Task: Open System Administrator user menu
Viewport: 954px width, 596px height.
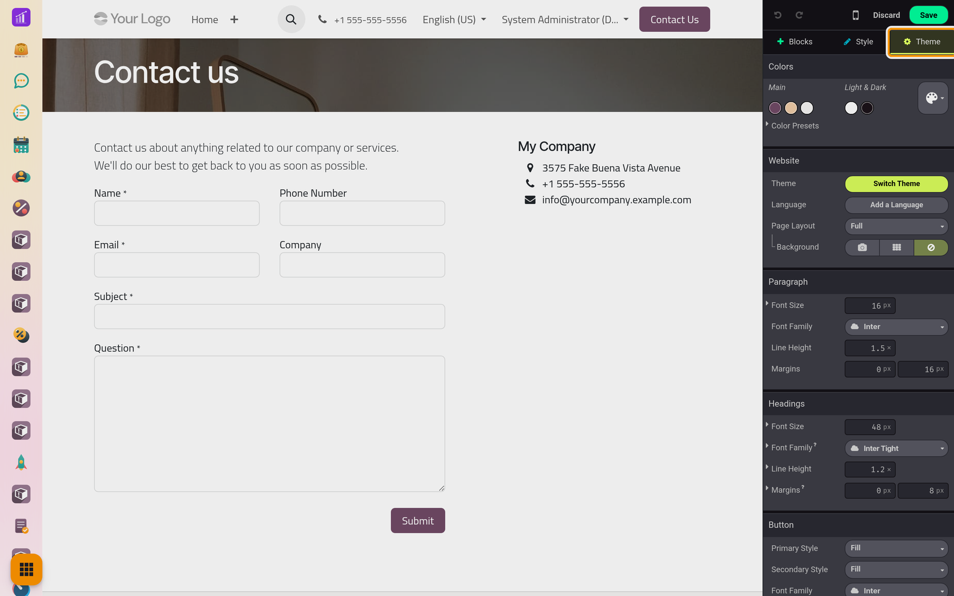Action: coord(565,19)
